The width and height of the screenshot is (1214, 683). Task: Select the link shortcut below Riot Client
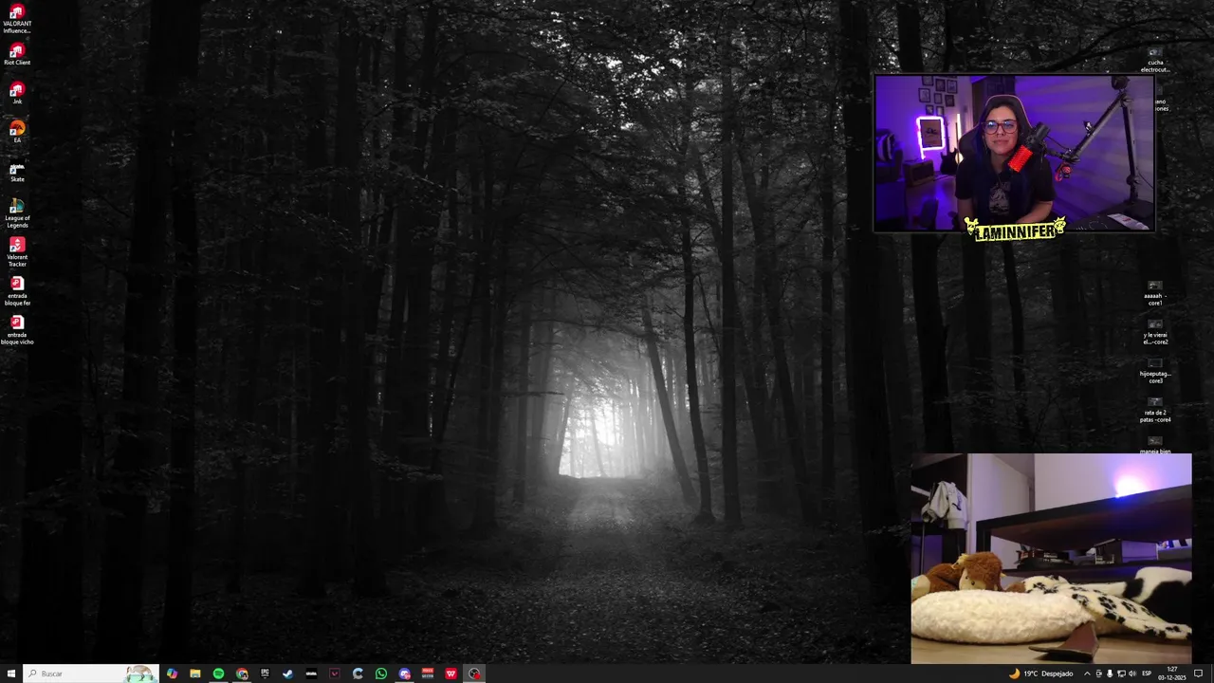click(17, 93)
